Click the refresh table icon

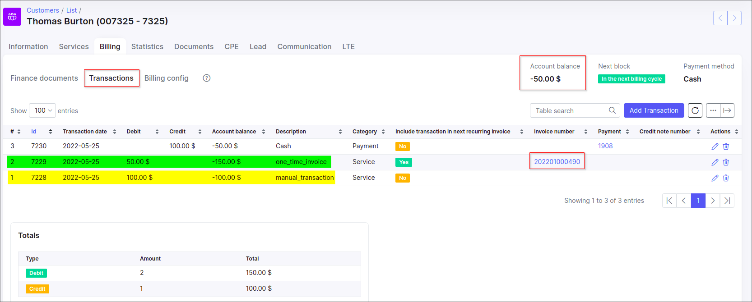point(695,110)
